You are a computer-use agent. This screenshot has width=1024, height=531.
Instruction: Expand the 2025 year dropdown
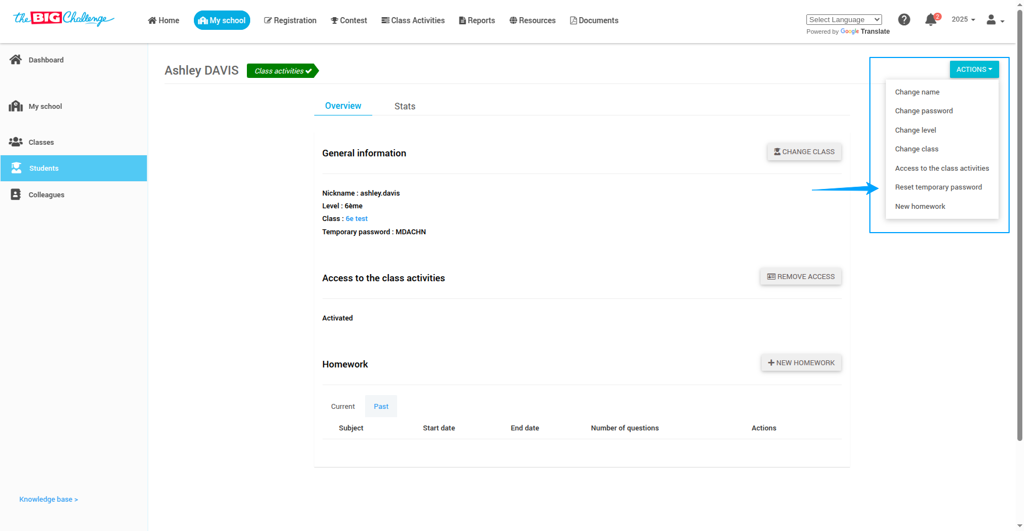coord(963,19)
